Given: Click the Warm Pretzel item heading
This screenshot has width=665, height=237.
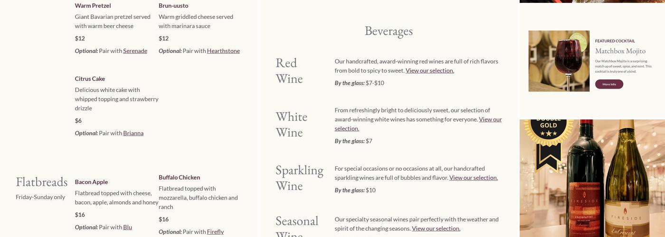Looking at the screenshot, I should coord(93,6).
